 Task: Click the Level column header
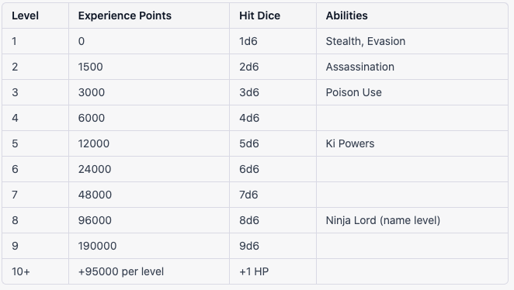tap(36, 16)
